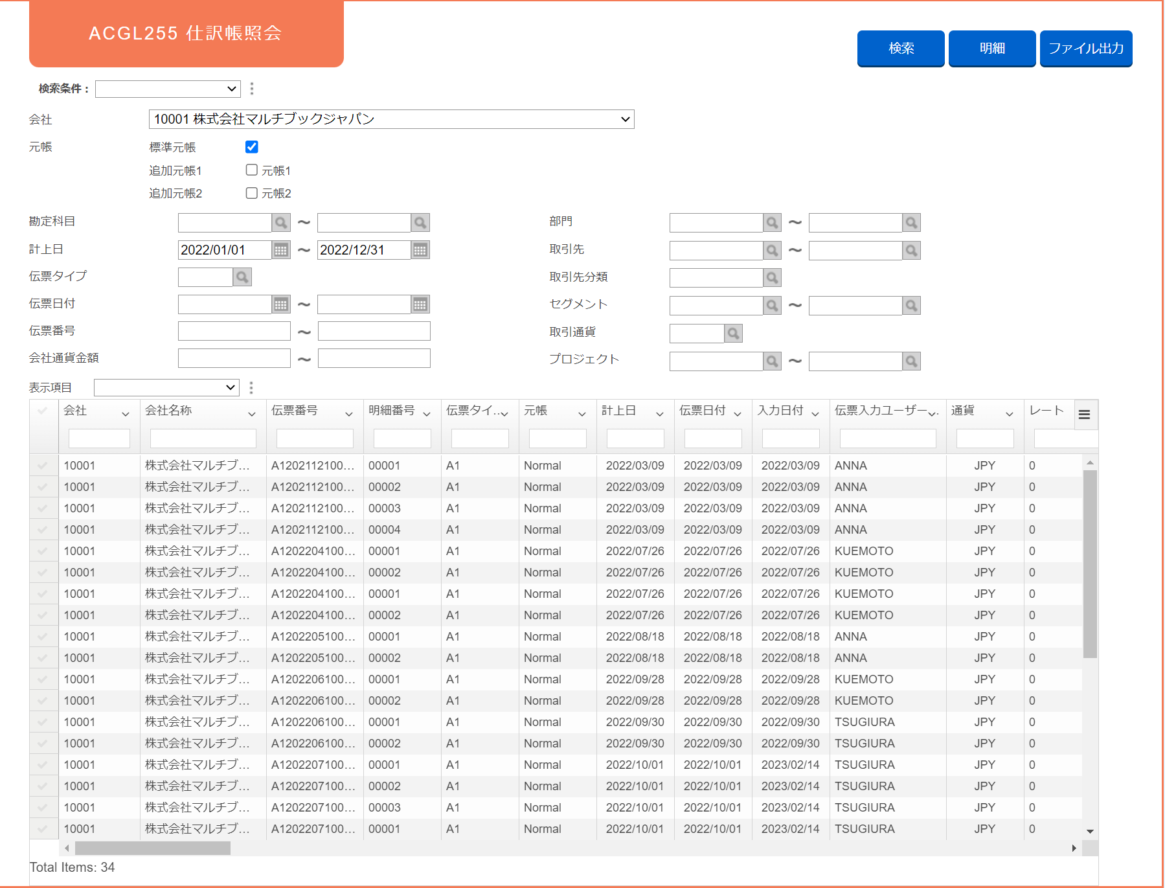Select the 2022/08/18 row 00001 checkmark
Screen dimensions: 1165x888
coord(43,637)
